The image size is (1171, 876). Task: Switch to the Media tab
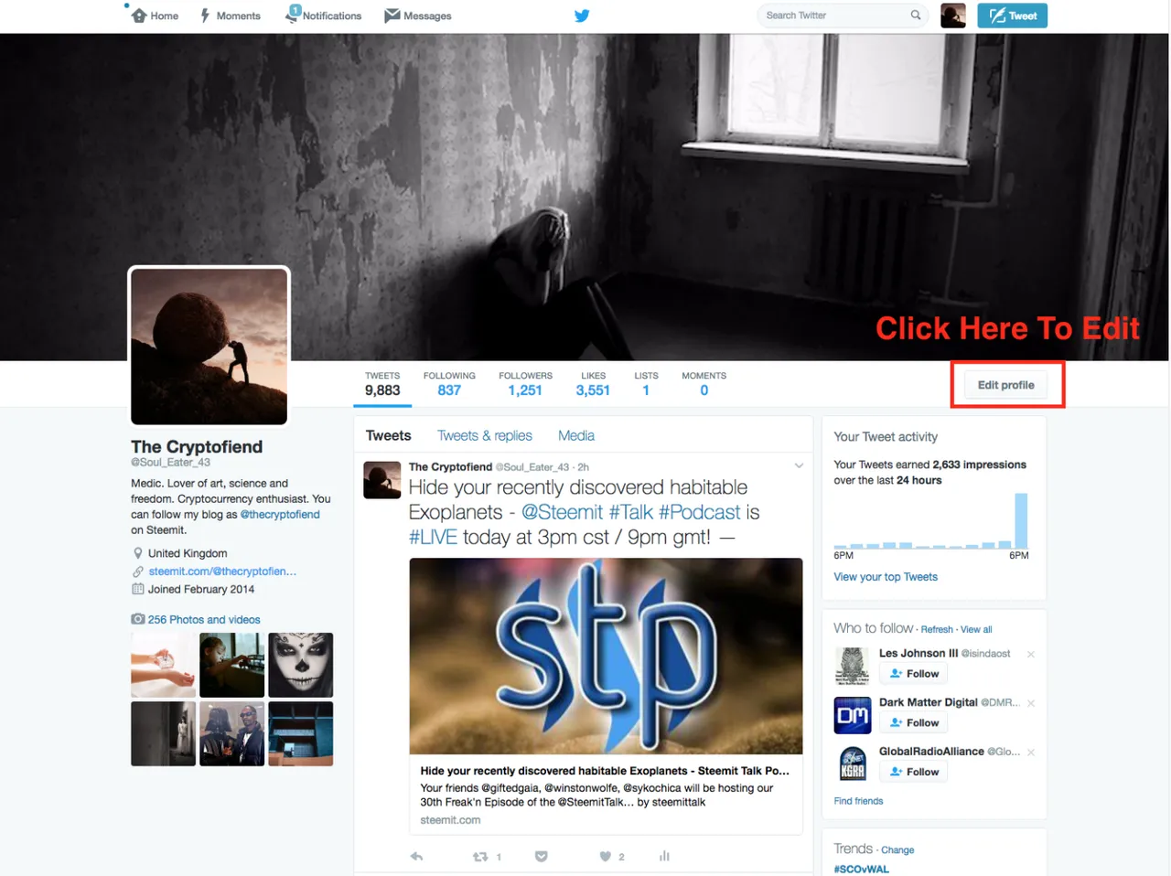pyautogui.click(x=576, y=436)
